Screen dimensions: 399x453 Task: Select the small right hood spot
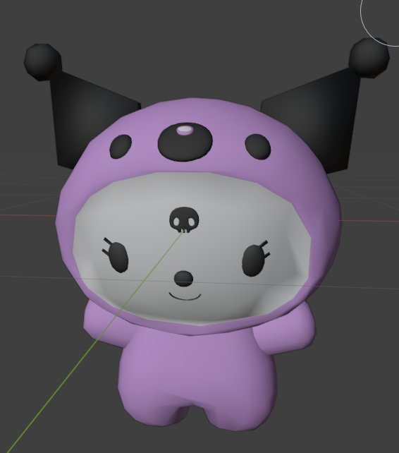click(258, 147)
